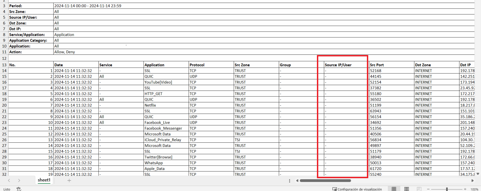Switch to Normal view icon
The height and width of the screenshot is (191, 481).
[394, 189]
